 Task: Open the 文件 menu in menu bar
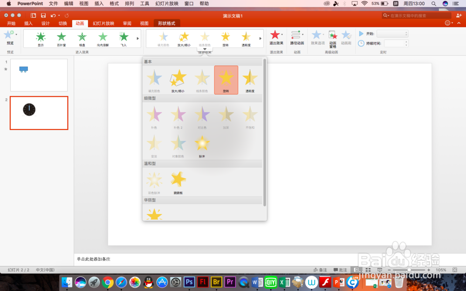(54, 4)
